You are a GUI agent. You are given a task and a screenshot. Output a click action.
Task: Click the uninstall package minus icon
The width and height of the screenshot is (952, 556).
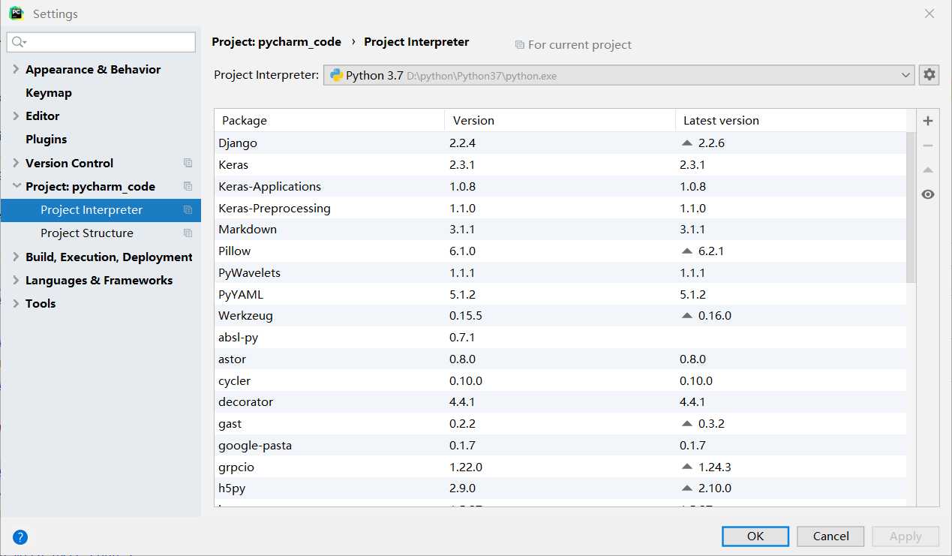[928, 146]
